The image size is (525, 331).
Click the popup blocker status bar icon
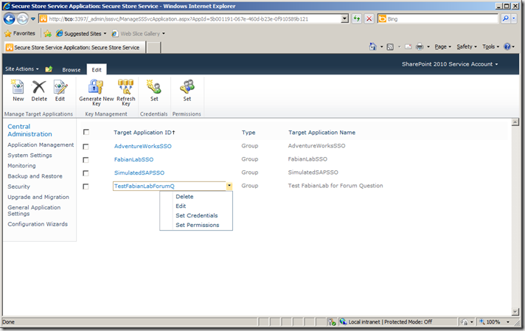point(332,321)
